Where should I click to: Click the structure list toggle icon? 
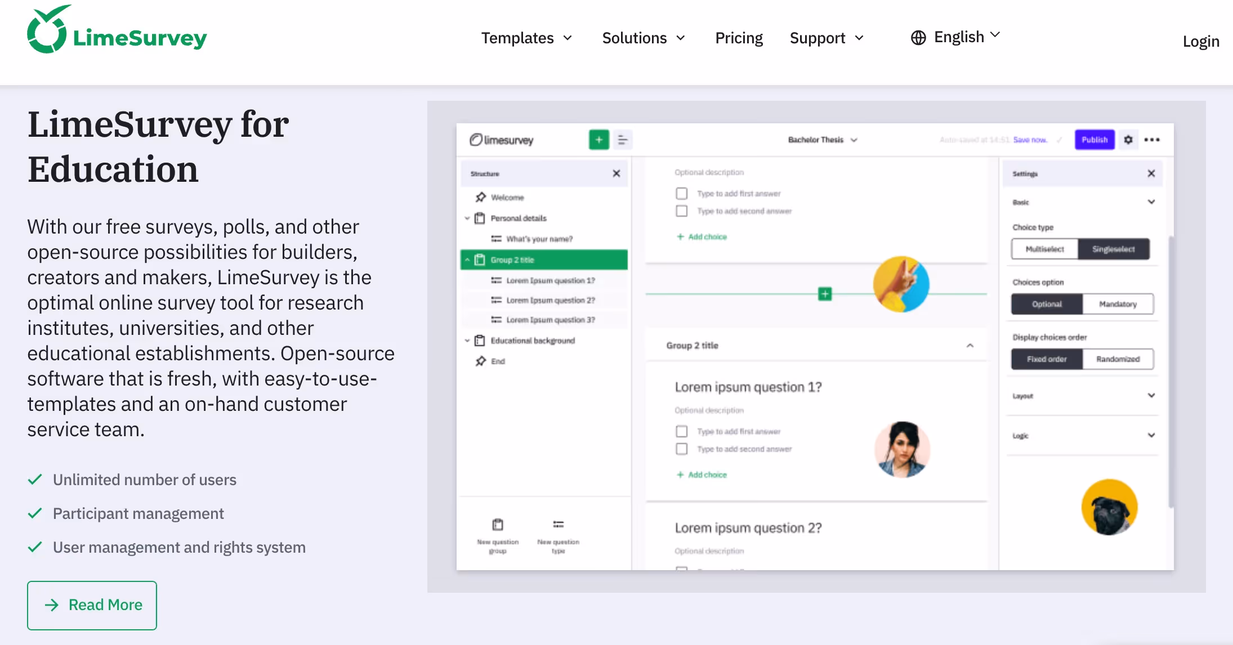coord(622,140)
